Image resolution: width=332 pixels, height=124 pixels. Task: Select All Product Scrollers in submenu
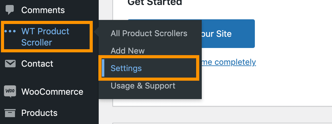(149, 33)
